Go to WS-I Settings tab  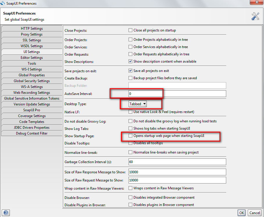[32, 69]
